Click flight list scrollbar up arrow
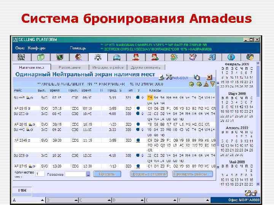Image resolution: width=274 pixels, height=205 pixels. click(218, 83)
